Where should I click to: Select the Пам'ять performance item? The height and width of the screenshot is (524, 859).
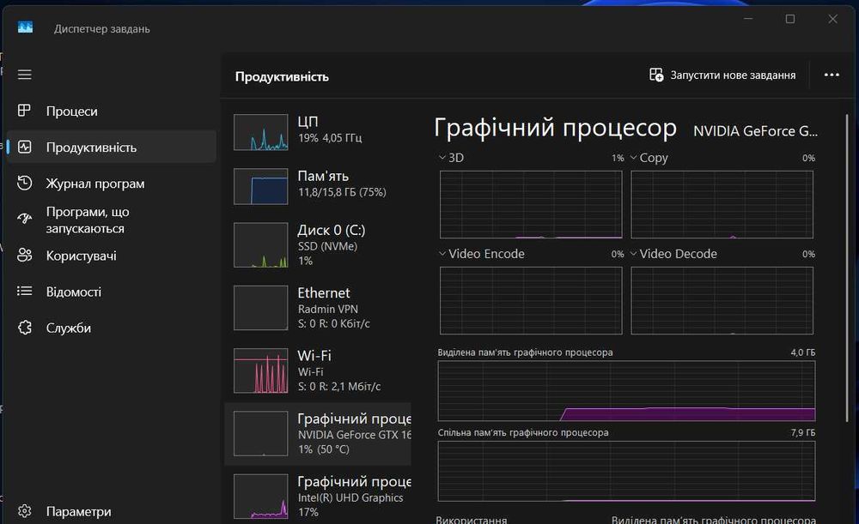[318, 186]
